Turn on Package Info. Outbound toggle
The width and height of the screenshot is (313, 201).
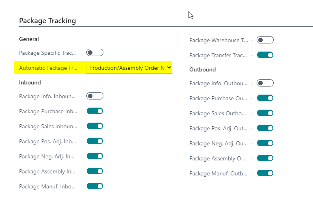click(265, 83)
